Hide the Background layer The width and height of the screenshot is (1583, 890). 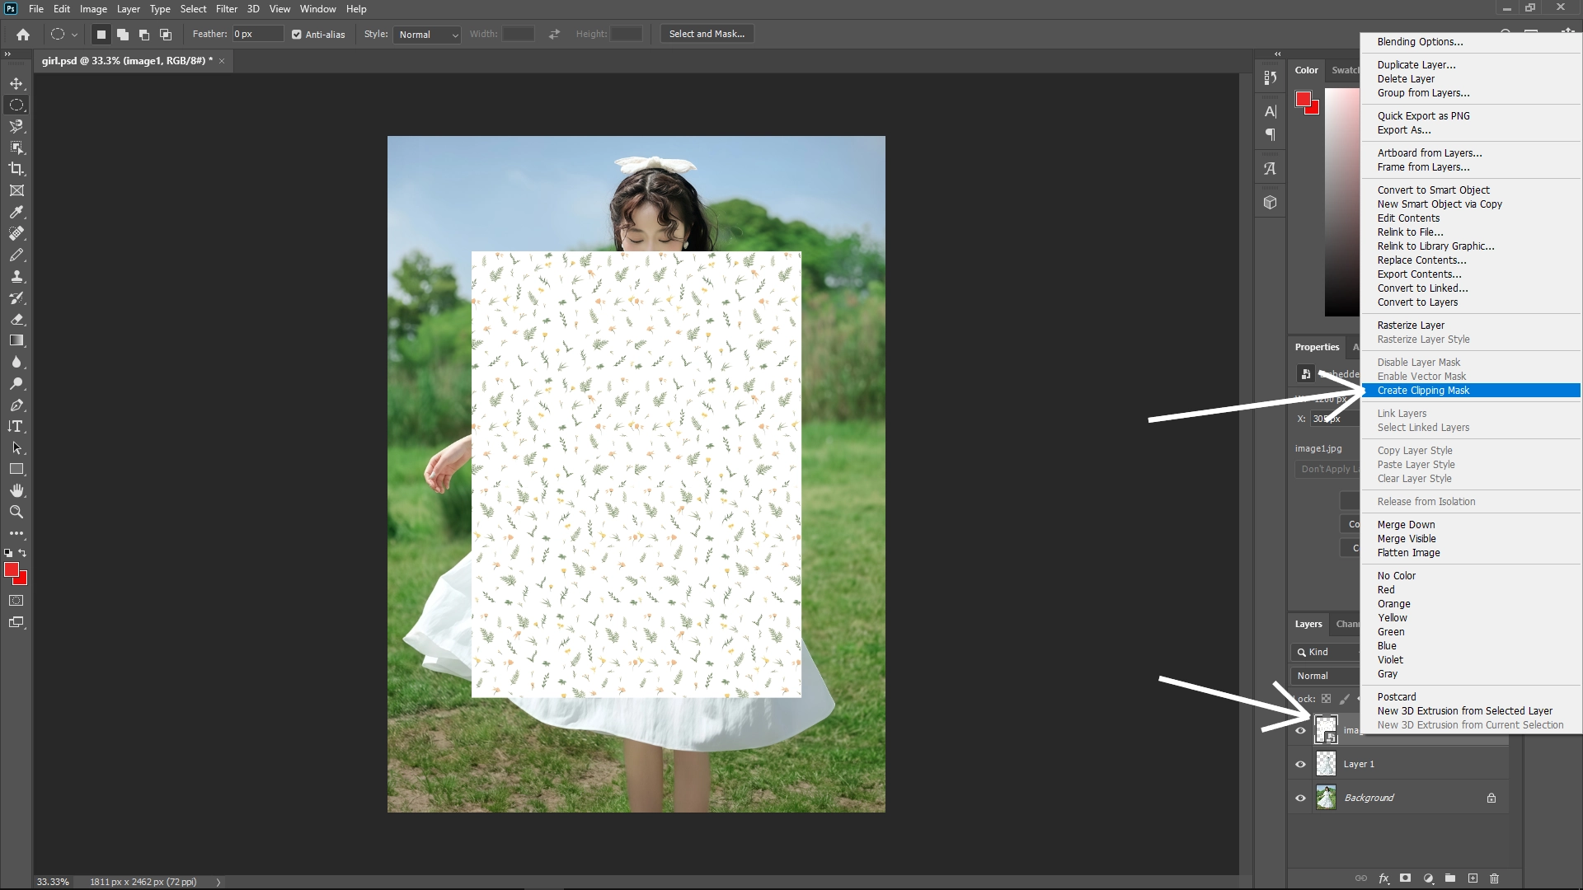tap(1299, 797)
